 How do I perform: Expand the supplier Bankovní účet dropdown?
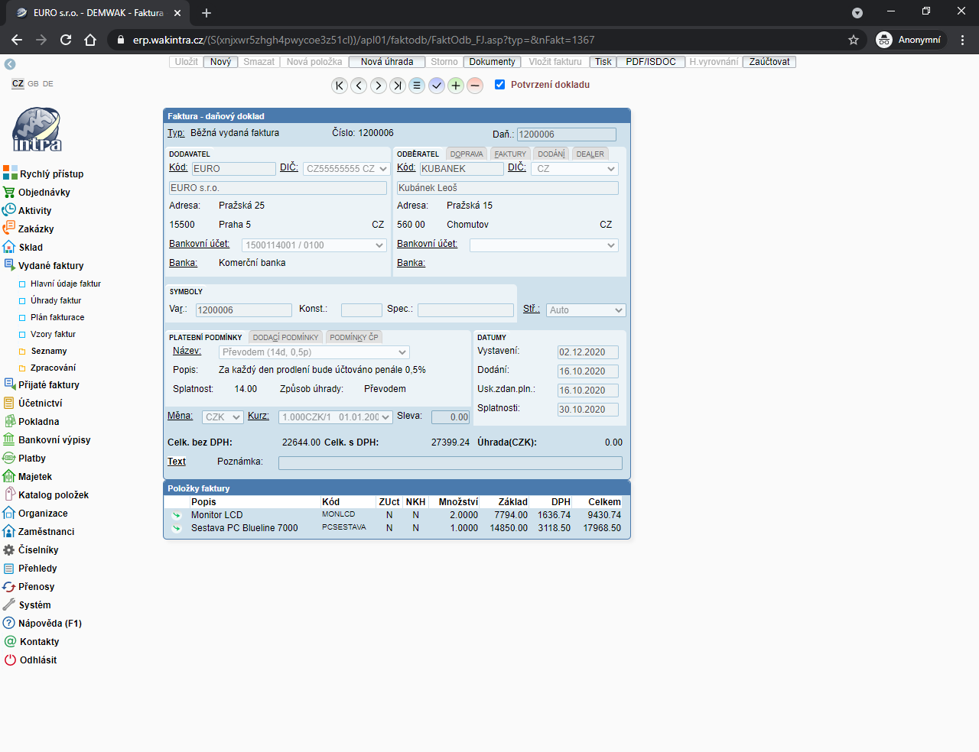click(x=314, y=245)
